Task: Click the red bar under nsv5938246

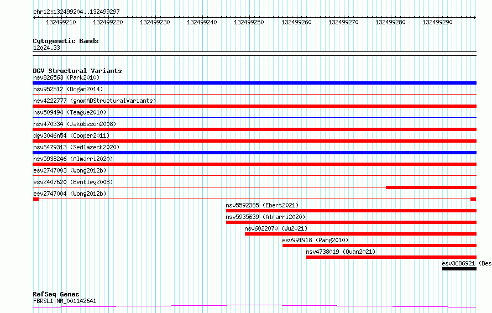Action: [x=254, y=164]
